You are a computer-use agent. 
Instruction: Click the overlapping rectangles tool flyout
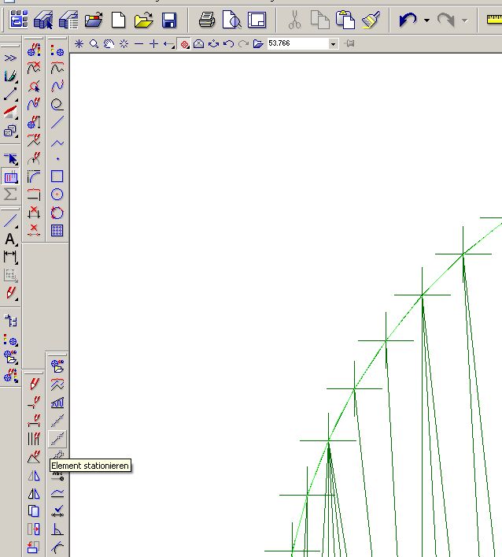click(x=10, y=131)
